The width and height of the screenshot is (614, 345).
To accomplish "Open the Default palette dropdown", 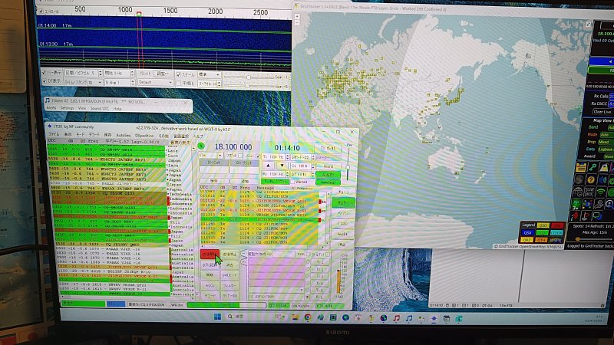I will click(155, 83).
